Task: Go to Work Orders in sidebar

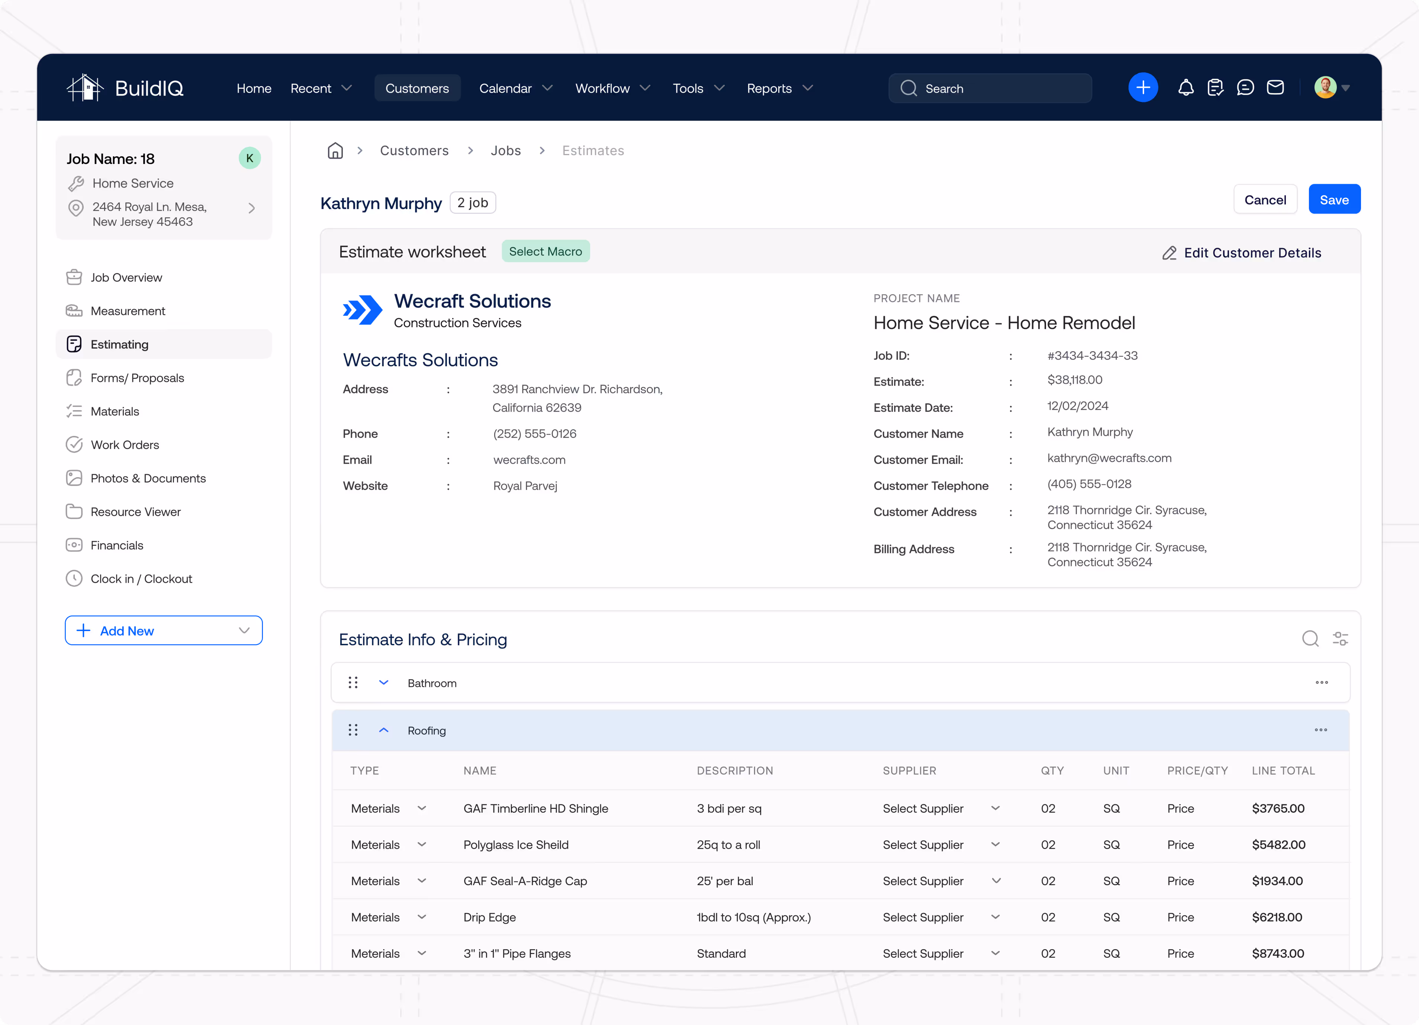Action: point(125,445)
